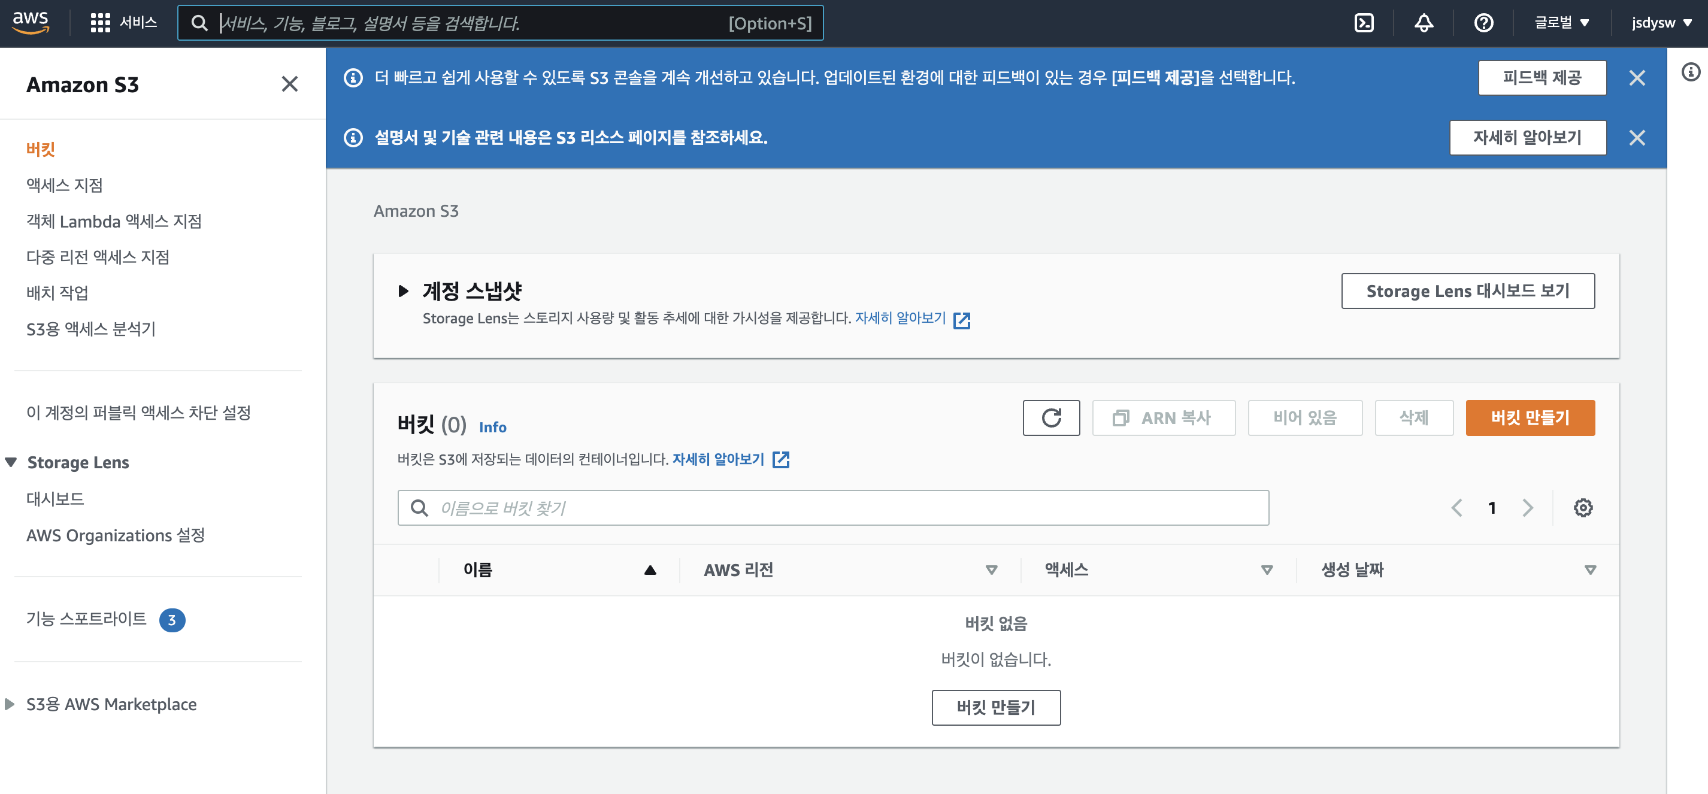The height and width of the screenshot is (794, 1708).
Task: Collapse the Storage Lens sidebar group
Action: pos(11,462)
